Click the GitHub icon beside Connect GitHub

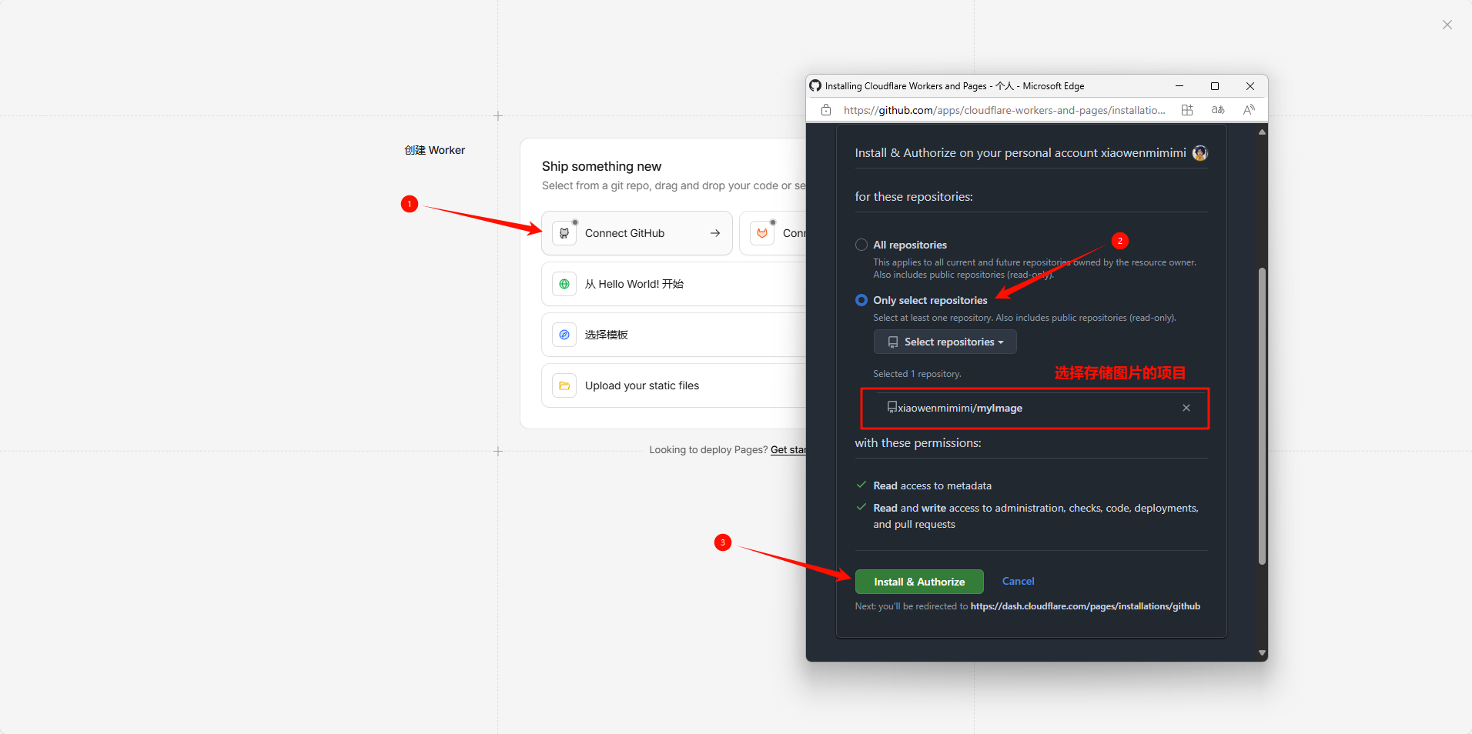(564, 233)
